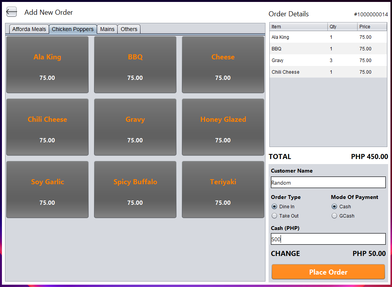Set payment mode to Cash
The image size is (392, 287).
click(x=334, y=207)
